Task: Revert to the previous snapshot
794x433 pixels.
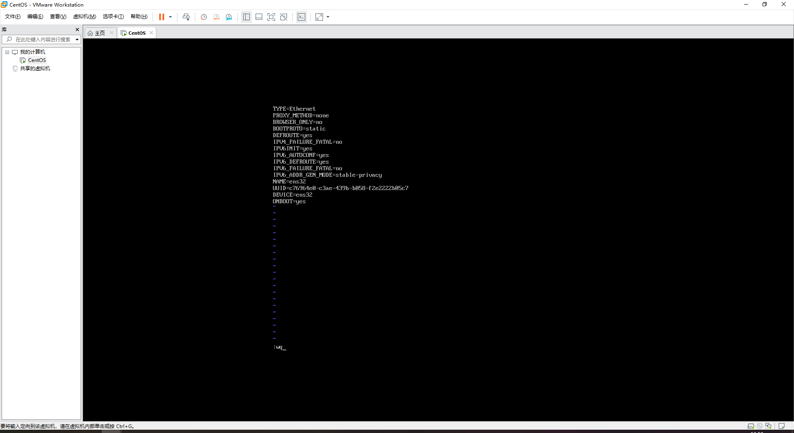Action: [x=216, y=17]
